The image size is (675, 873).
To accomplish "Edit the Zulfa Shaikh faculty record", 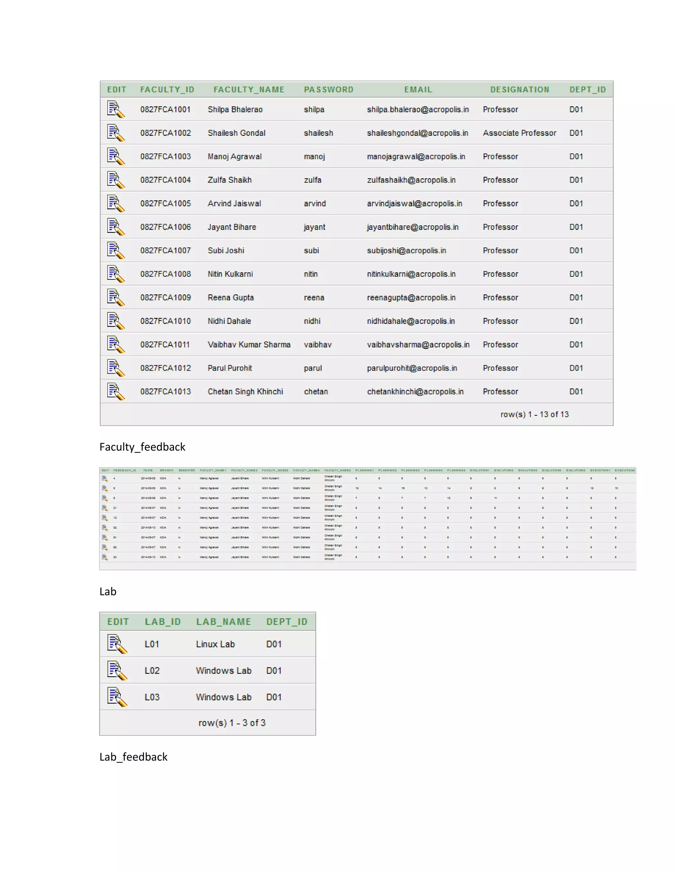I will point(116,180).
